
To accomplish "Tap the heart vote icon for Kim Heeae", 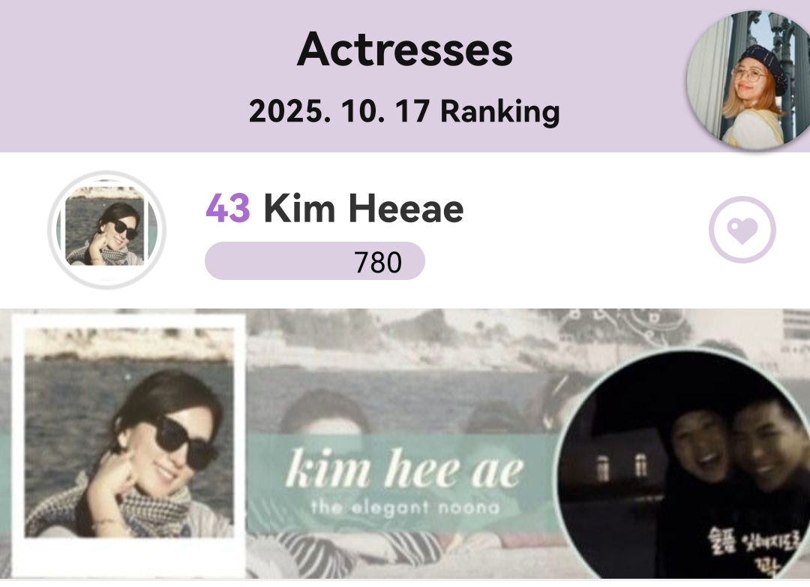I will point(742,229).
